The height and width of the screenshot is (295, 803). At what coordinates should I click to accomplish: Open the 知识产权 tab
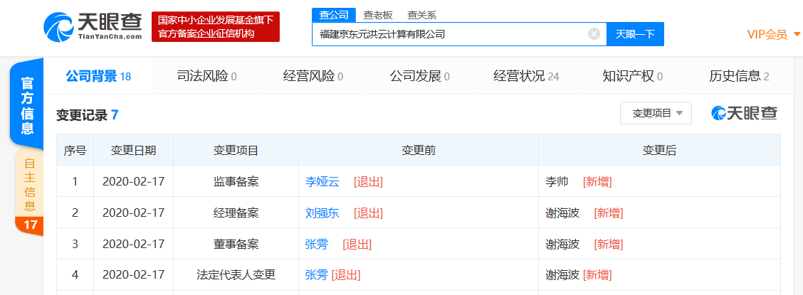(632, 77)
